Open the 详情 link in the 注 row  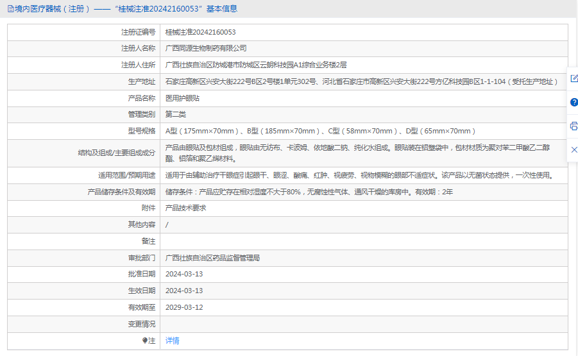coord(172,341)
